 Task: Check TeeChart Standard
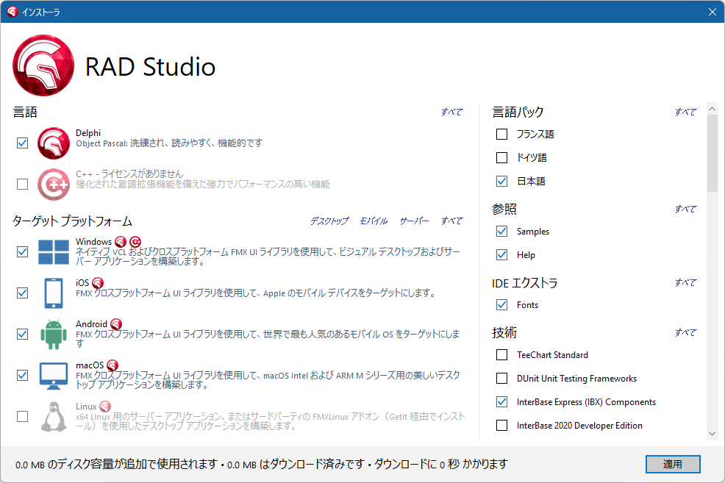pos(502,355)
